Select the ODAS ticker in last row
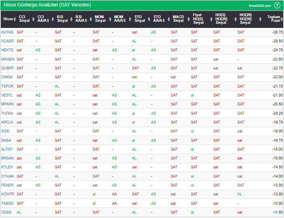 point(6,212)
